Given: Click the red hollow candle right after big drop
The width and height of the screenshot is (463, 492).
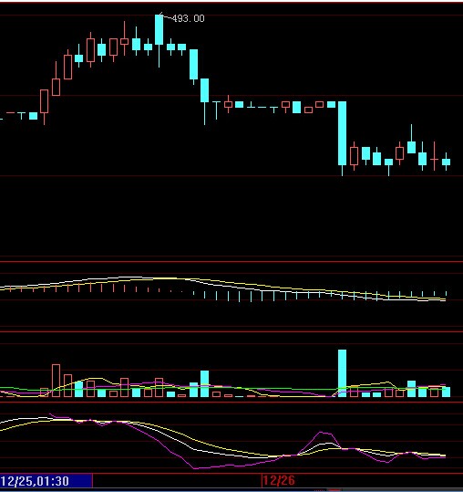Looking at the screenshot, I should point(354,155).
